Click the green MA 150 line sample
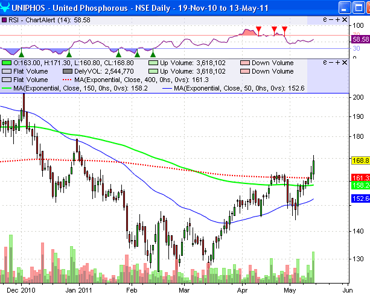This screenshot has width=370, height=295. click(7, 89)
